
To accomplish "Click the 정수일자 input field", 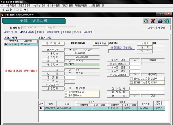I will pos(147,88).
